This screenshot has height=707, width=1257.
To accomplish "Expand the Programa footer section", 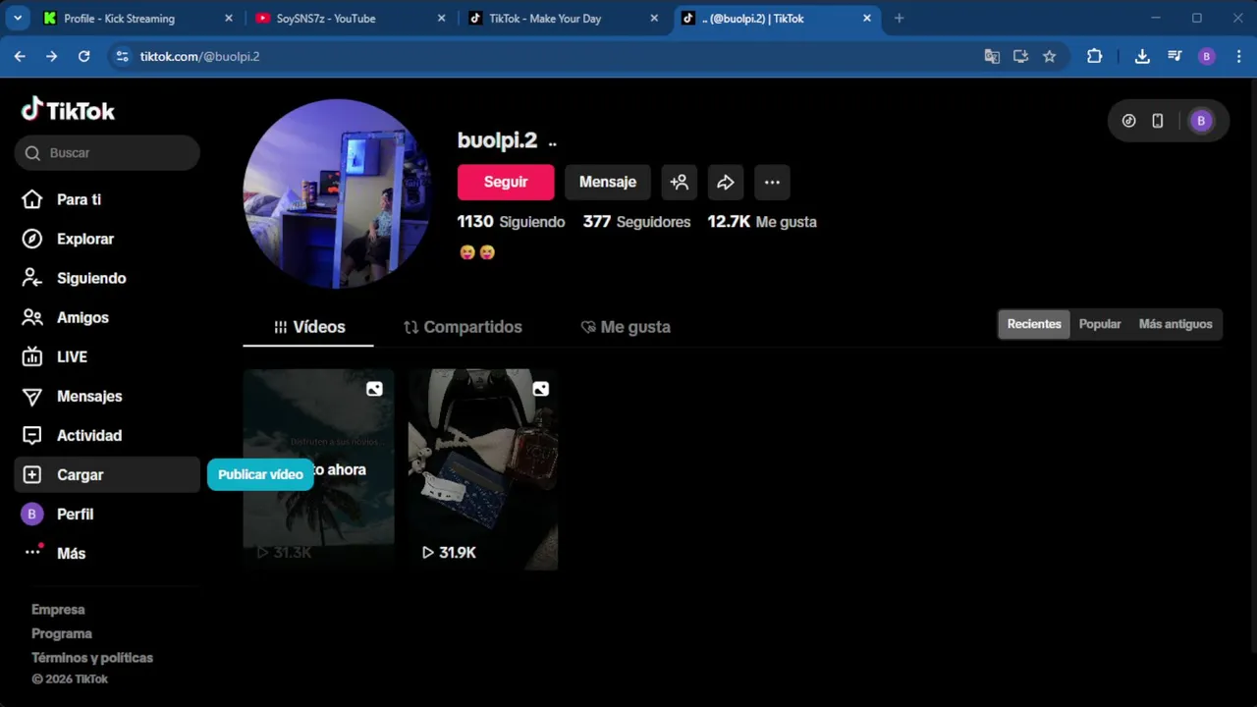I will 62,633.
